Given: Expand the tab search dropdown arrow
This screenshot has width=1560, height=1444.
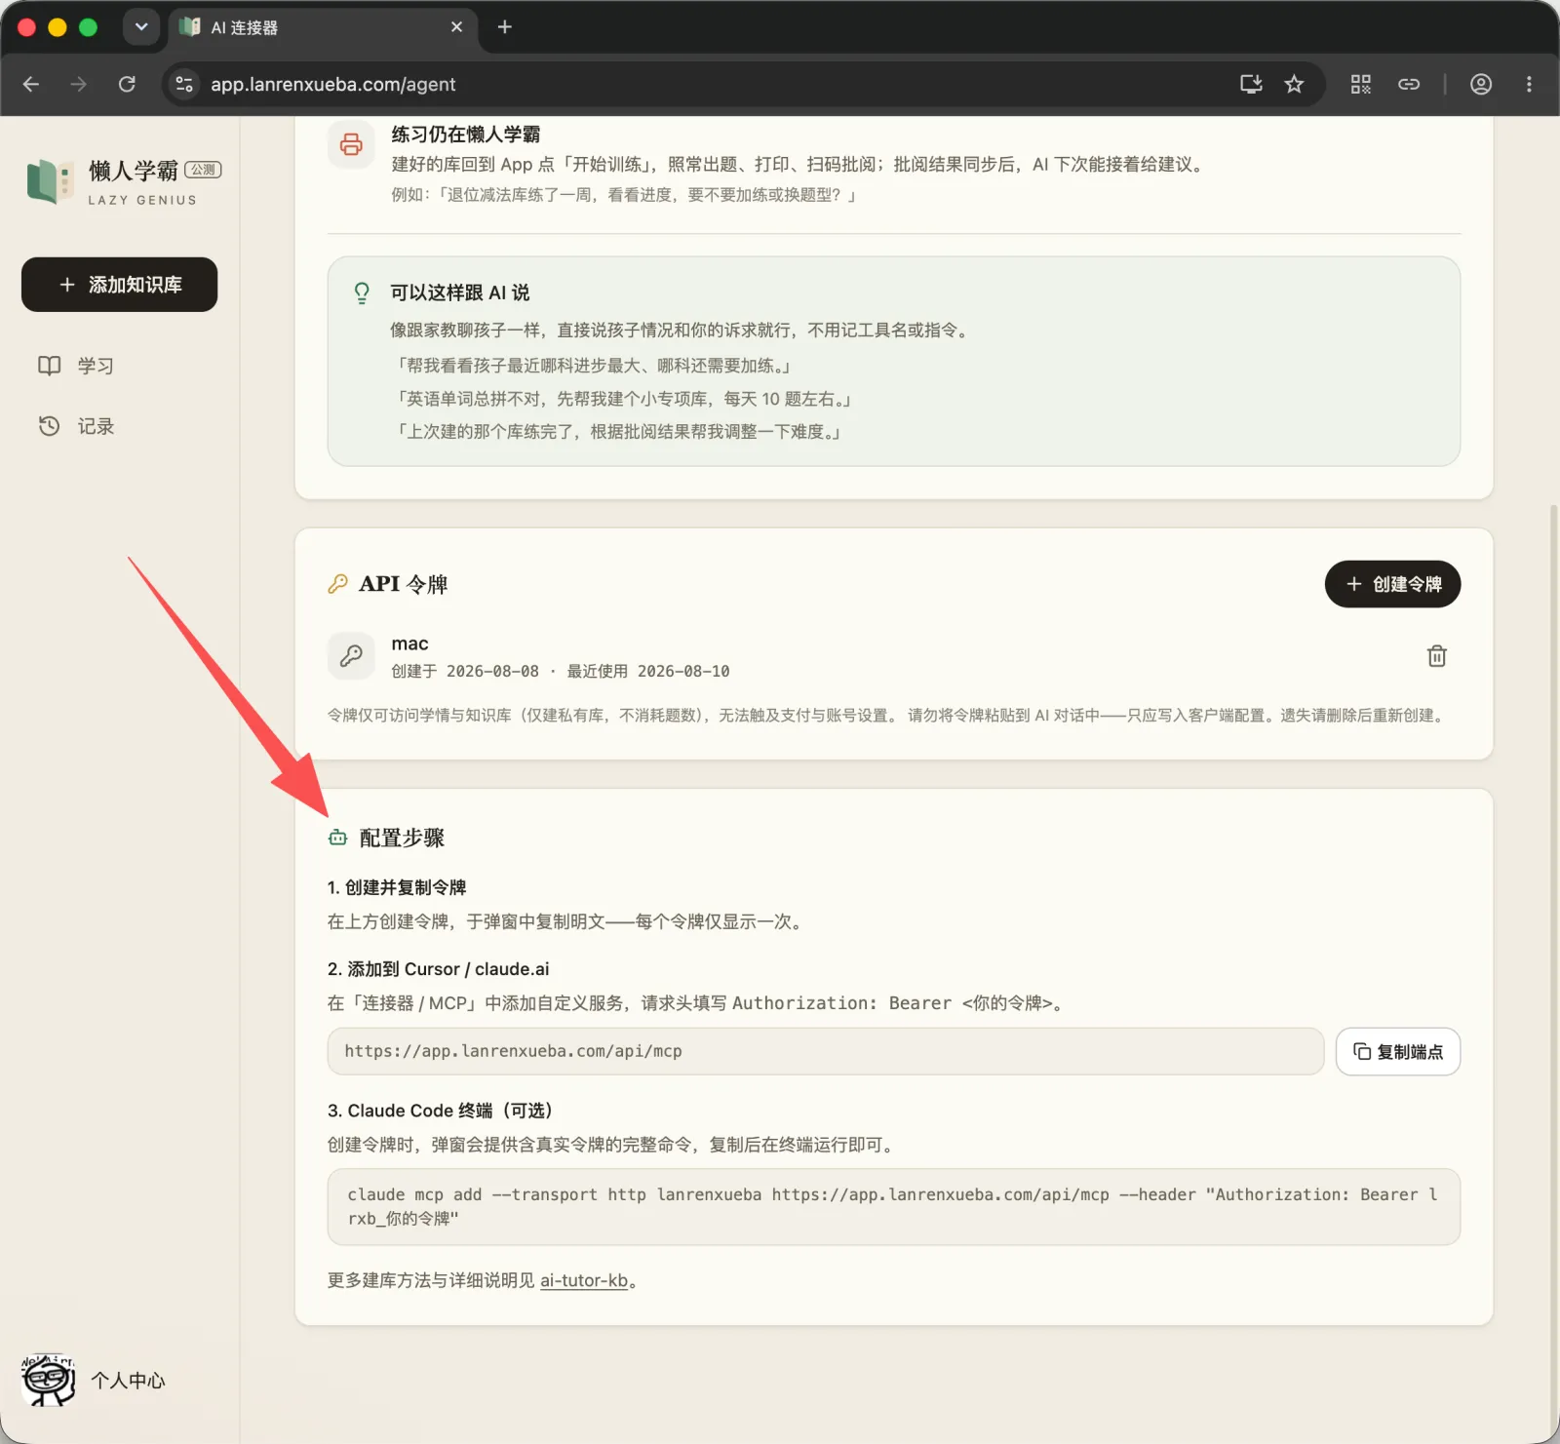Looking at the screenshot, I should 141,27.
